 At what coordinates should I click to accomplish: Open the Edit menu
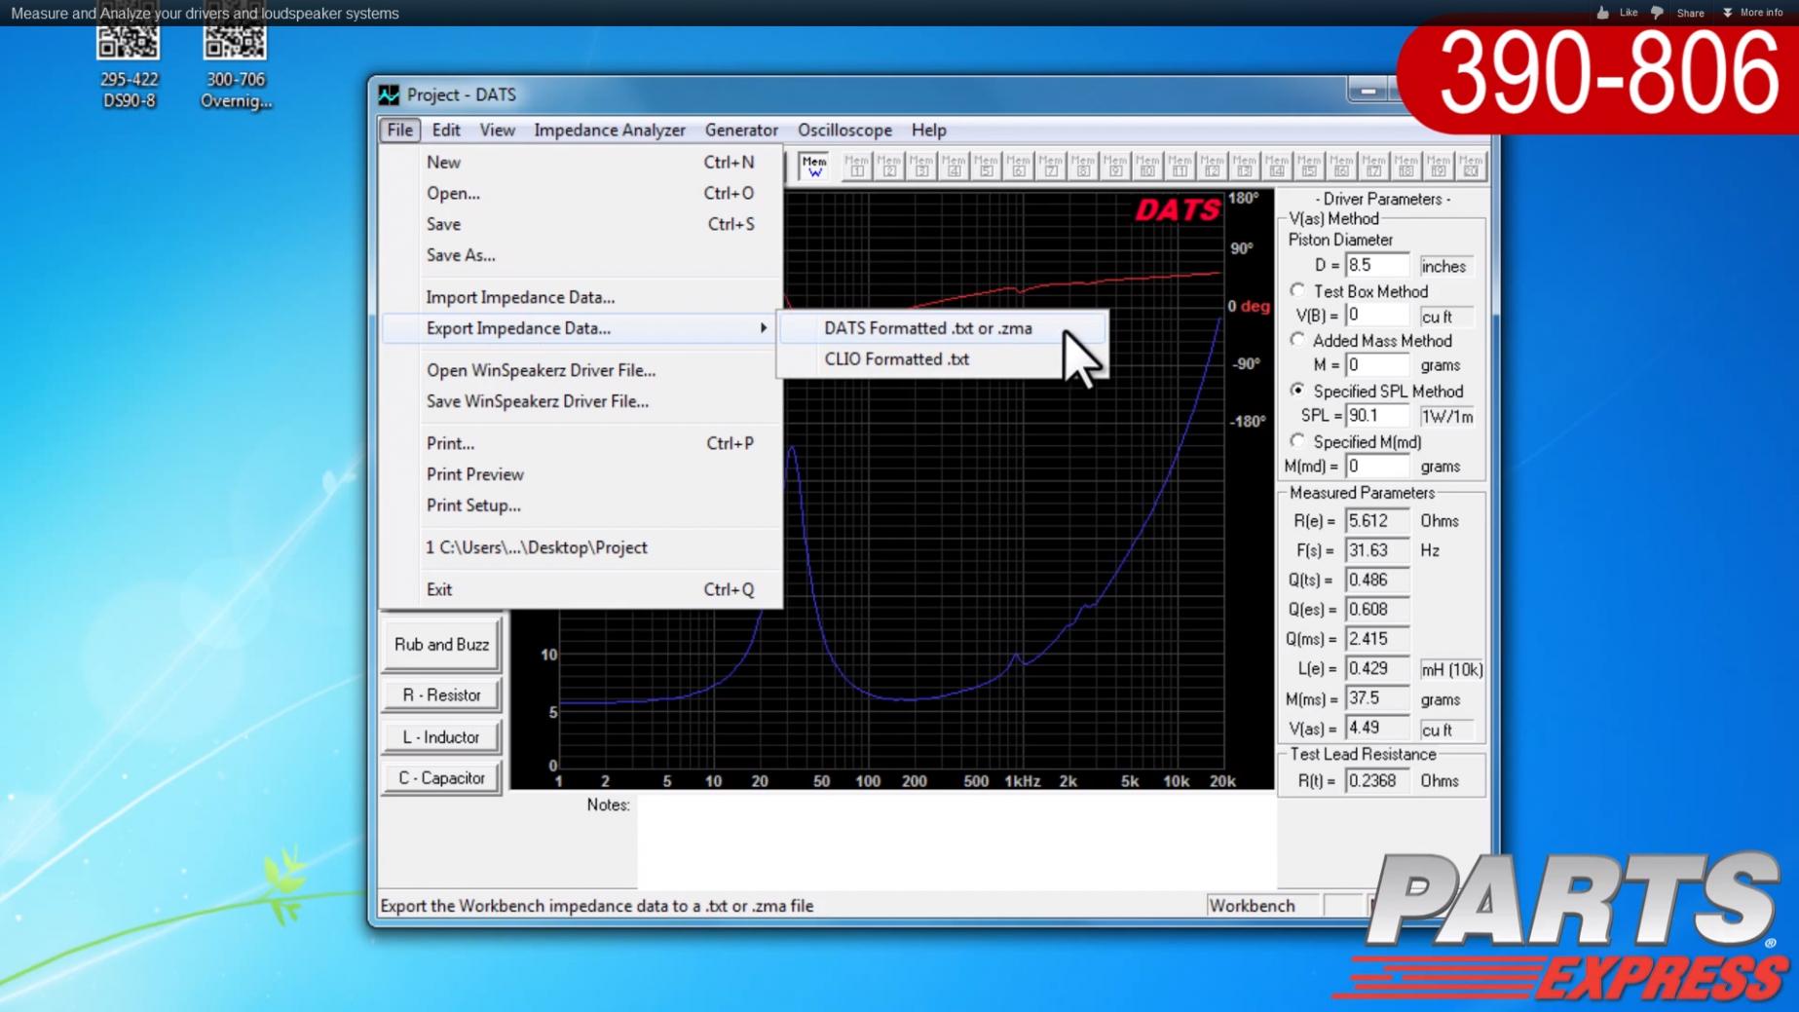[446, 130]
